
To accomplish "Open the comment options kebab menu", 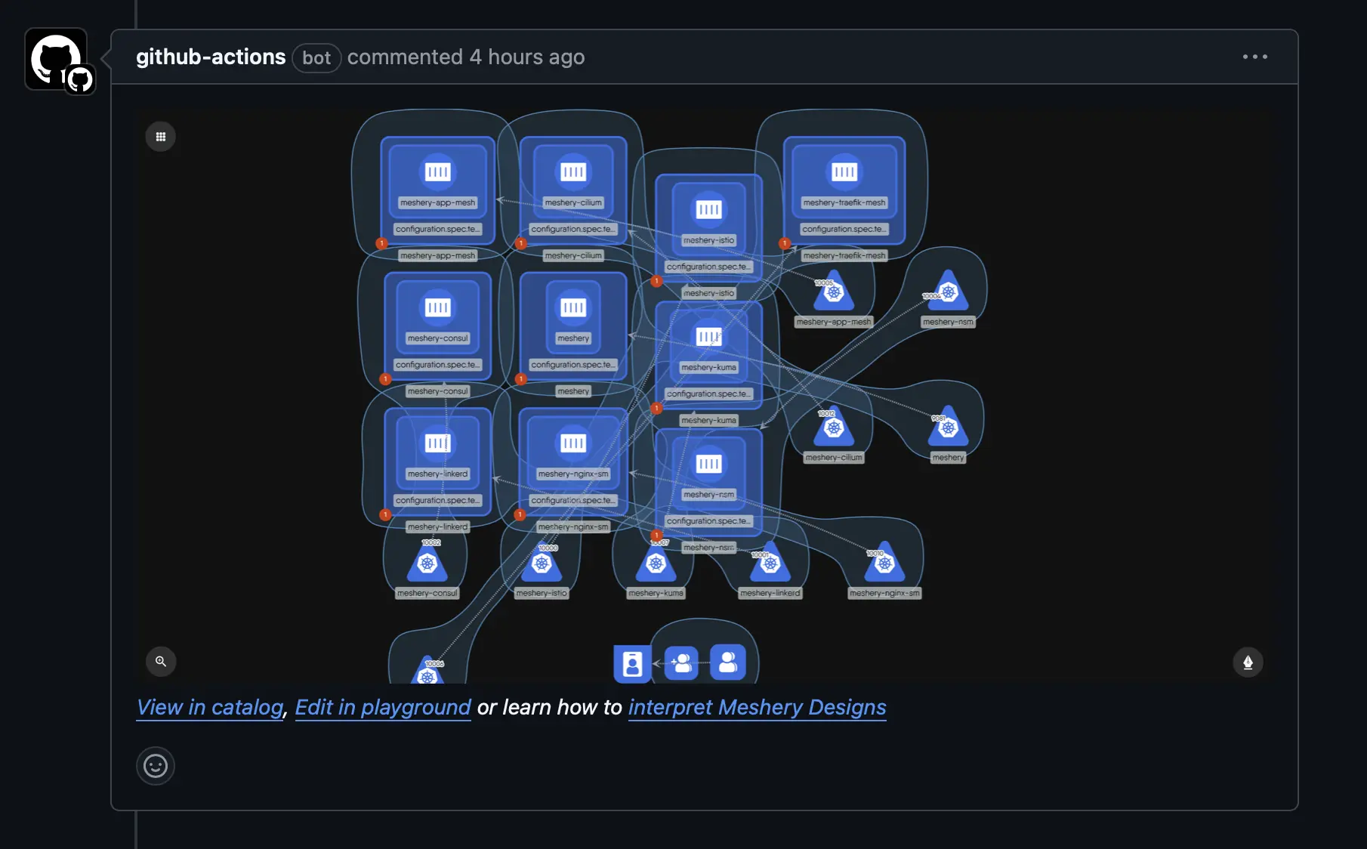I will (1254, 57).
